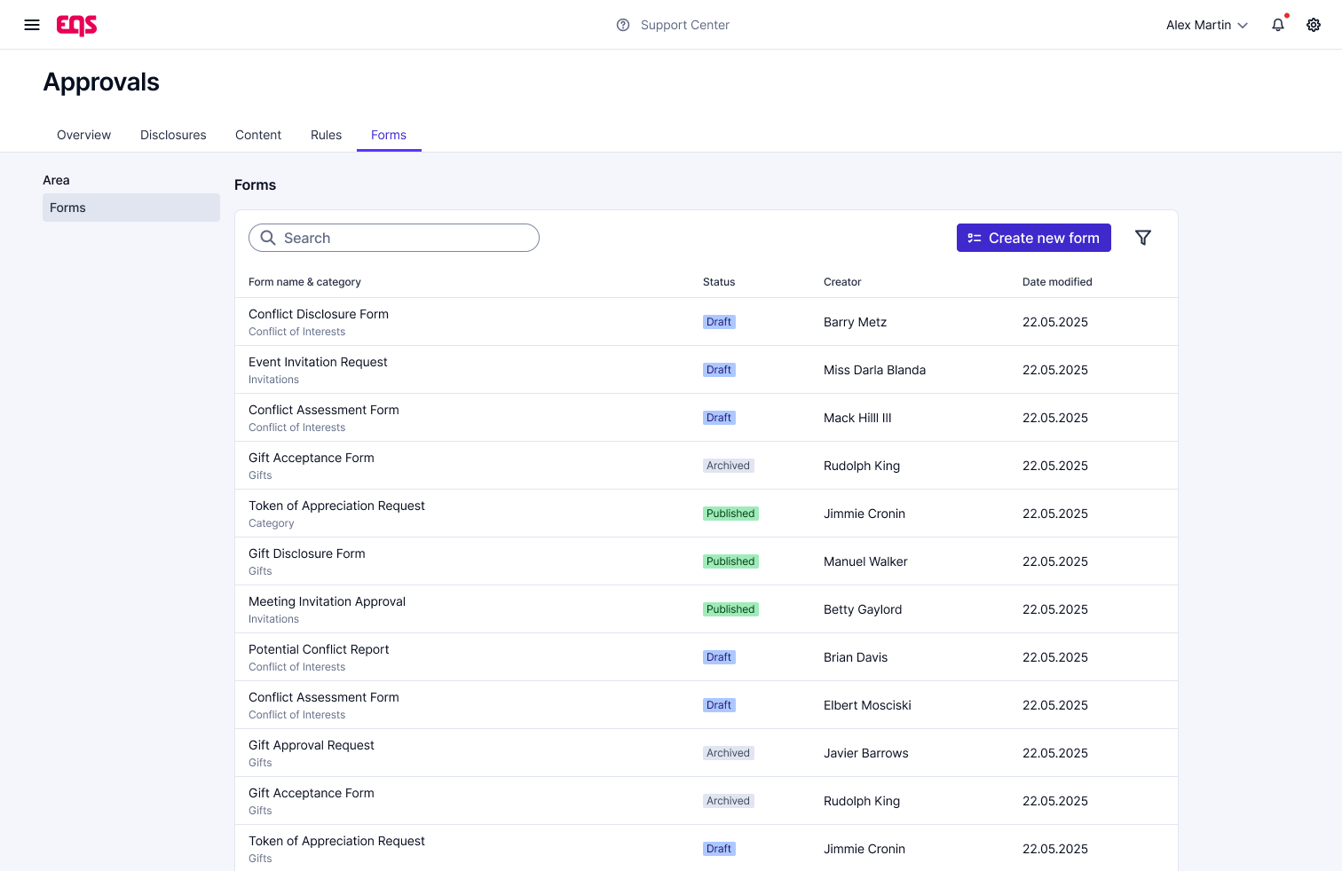Open the Support Center link
Viewport: 1342px width, 871px height.
pos(684,25)
